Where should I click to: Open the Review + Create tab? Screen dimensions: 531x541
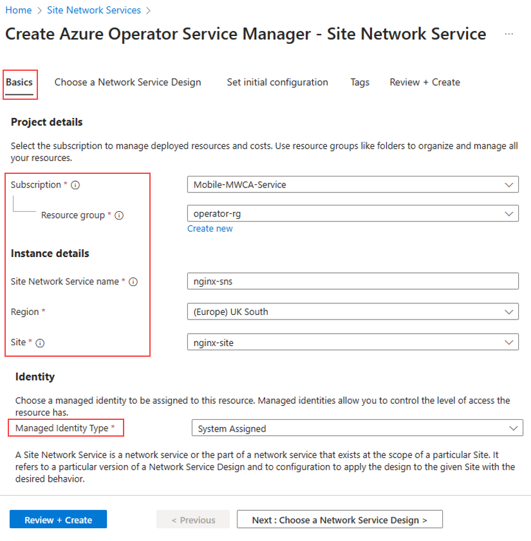(425, 82)
